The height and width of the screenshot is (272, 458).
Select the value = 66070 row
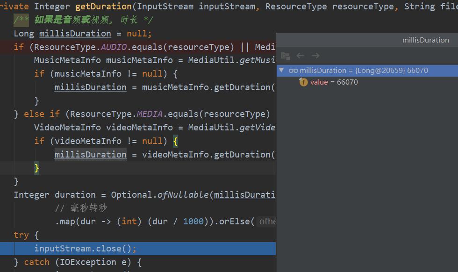click(367, 82)
